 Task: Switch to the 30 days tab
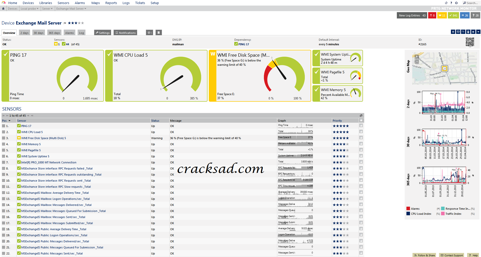(x=38, y=33)
